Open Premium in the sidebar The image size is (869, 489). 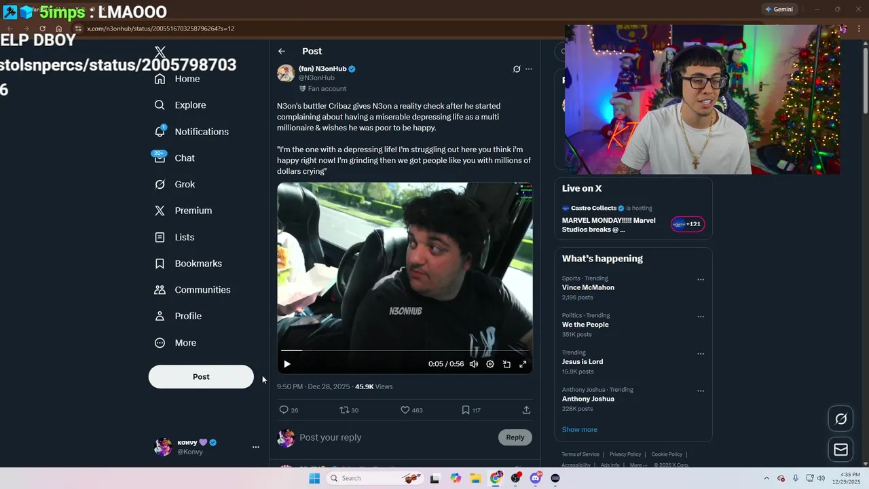click(x=183, y=211)
